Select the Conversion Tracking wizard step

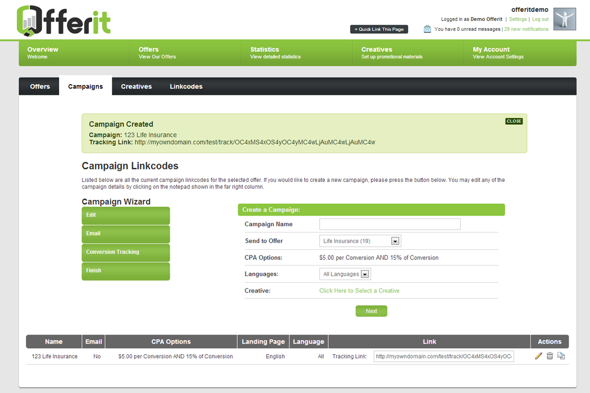tap(125, 252)
